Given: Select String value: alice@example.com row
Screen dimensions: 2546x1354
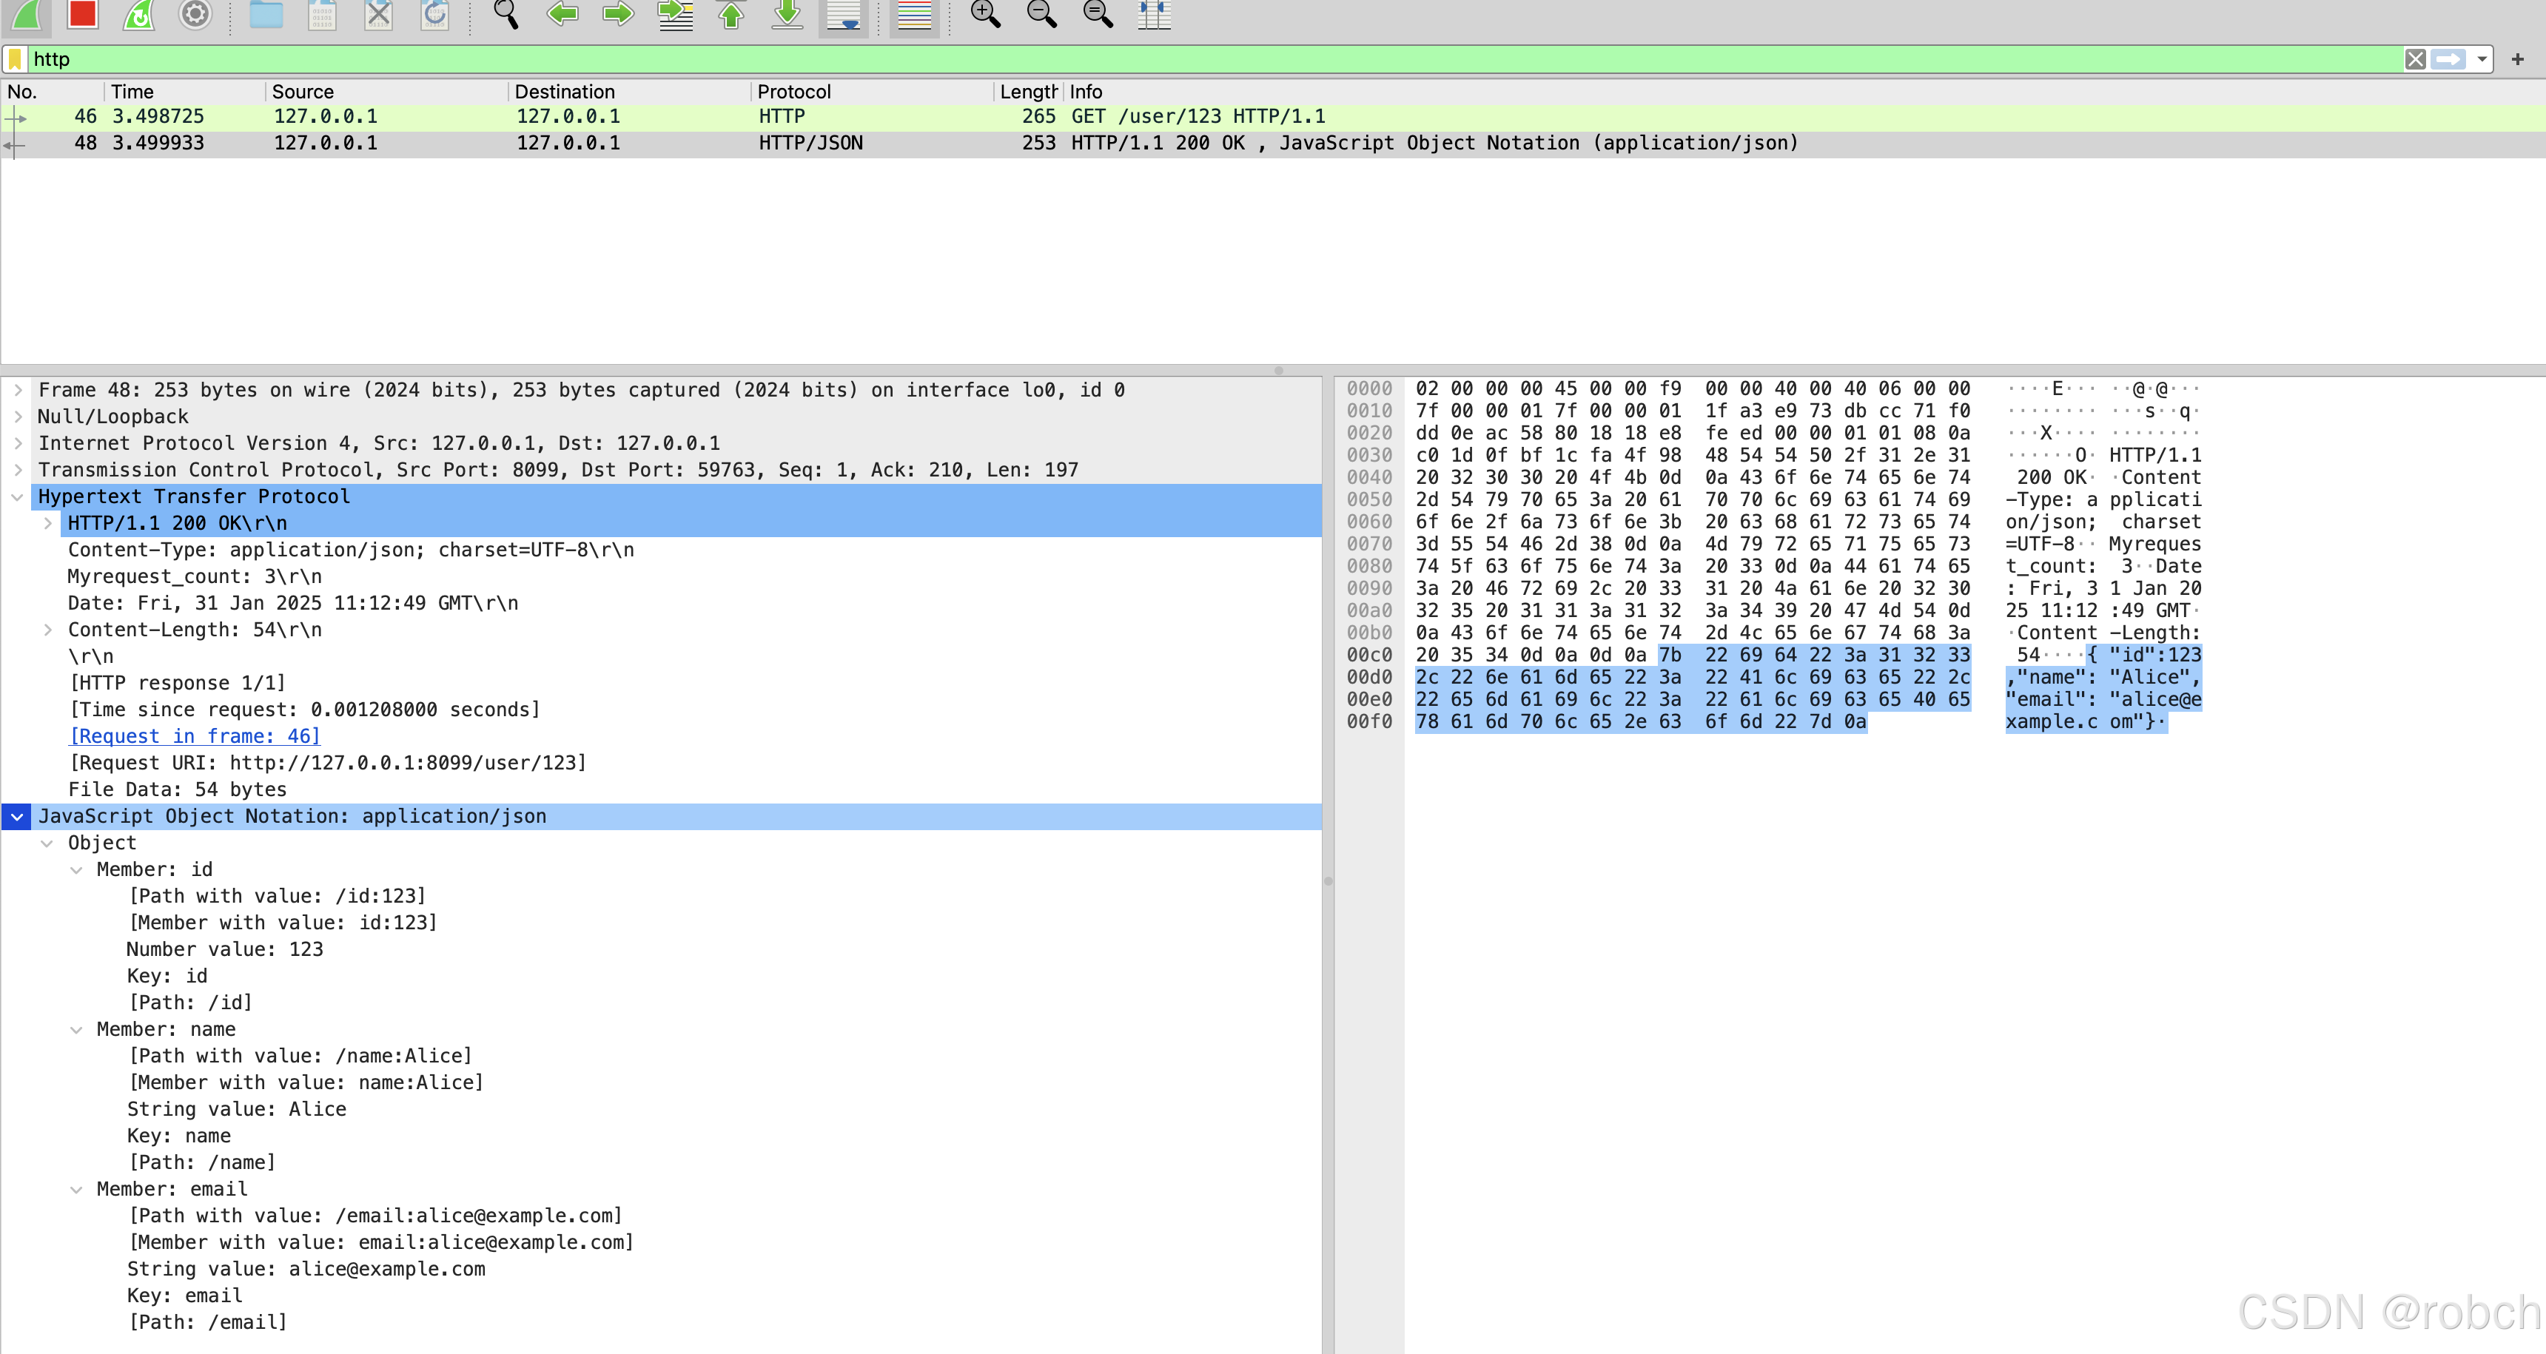Looking at the screenshot, I should point(661,1270).
